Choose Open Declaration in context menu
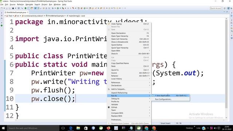Image resolution: width=233 pixels, height=131 pixels. tap(129, 33)
